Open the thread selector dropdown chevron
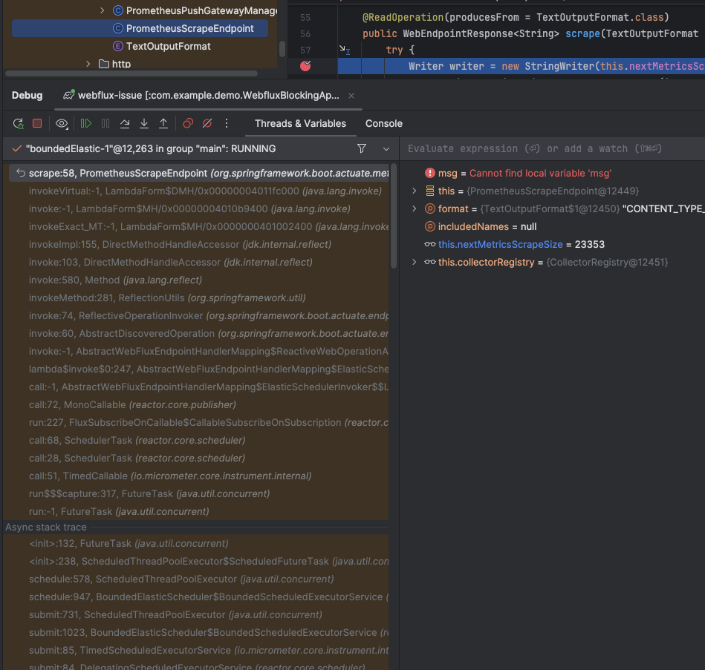Image resolution: width=705 pixels, height=670 pixels. [386, 149]
